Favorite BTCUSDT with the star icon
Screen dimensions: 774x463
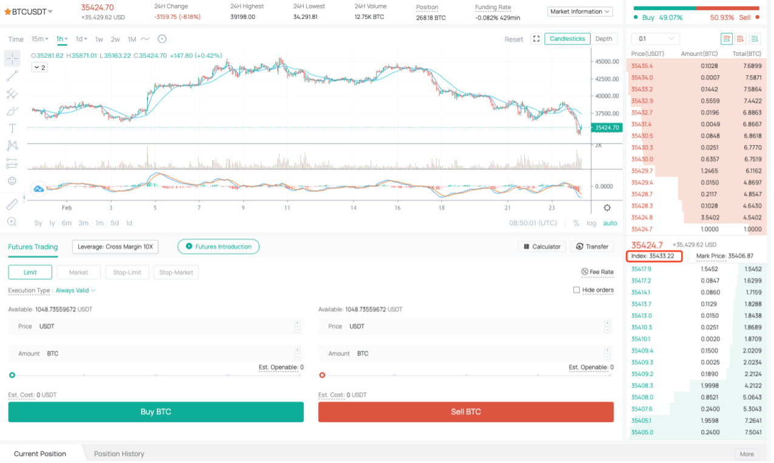point(7,12)
